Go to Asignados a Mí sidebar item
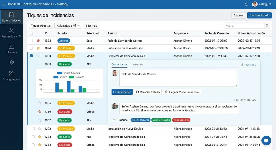This screenshot has width=276, height=150. (x=11, y=33)
